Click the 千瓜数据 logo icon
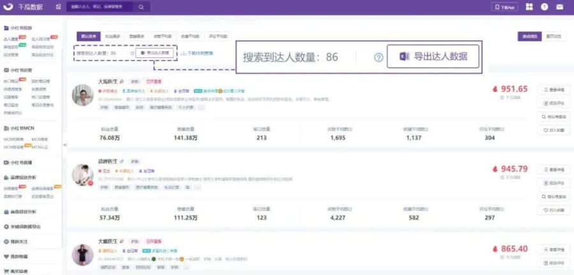The height and width of the screenshot is (275, 574). coord(8,7)
